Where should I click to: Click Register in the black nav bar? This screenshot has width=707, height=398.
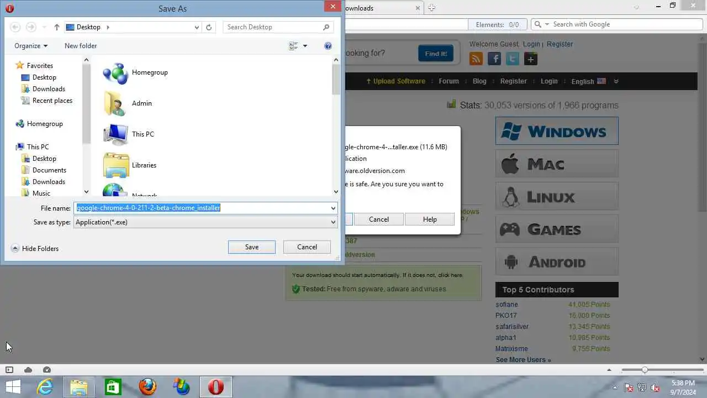point(514,81)
